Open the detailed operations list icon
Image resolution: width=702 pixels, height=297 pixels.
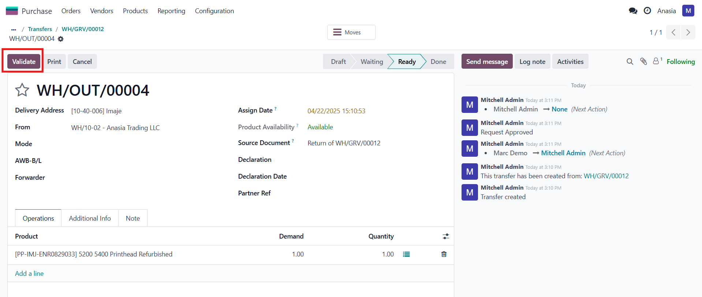pyautogui.click(x=406, y=254)
